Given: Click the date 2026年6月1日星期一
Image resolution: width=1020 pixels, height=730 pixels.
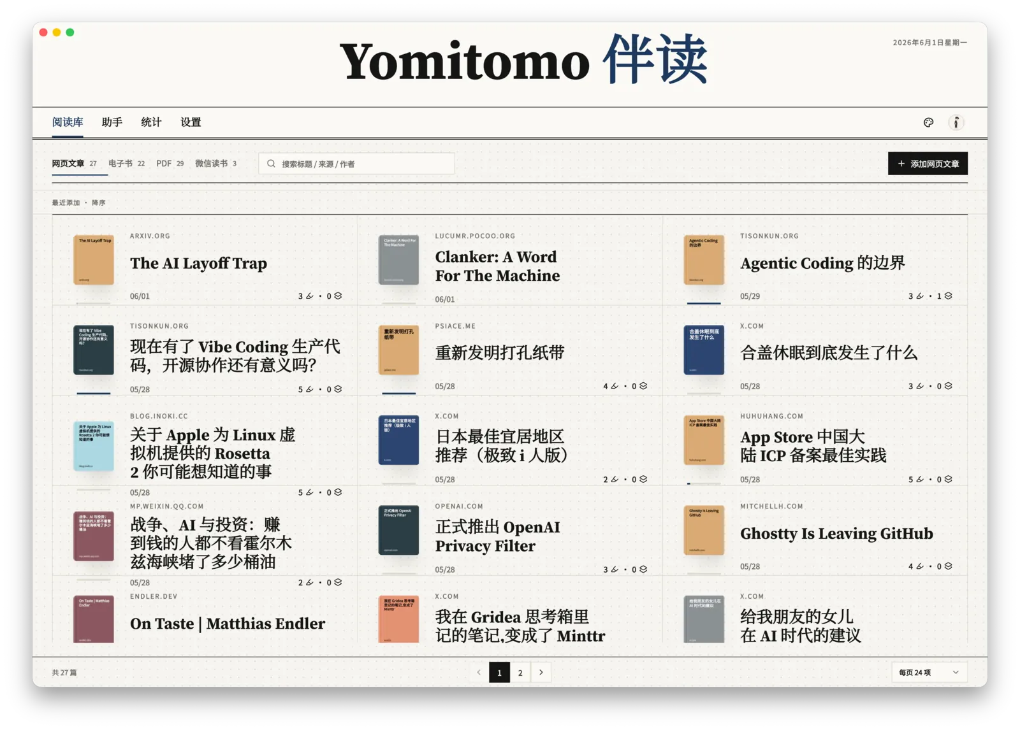Looking at the screenshot, I should pyautogui.click(x=929, y=43).
